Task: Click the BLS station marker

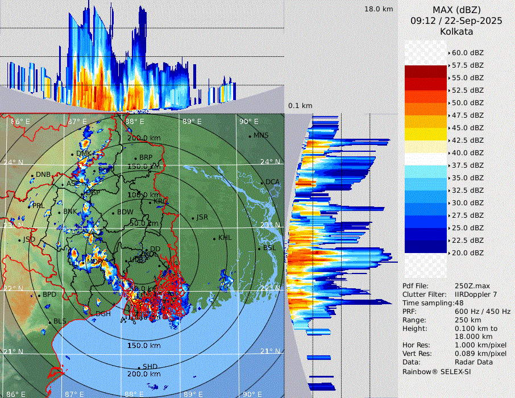Action: (50, 322)
